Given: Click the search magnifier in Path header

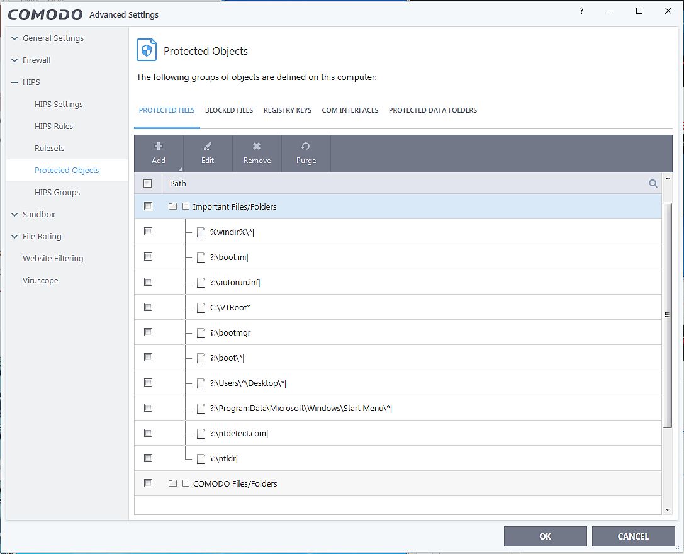Looking at the screenshot, I should click(x=653, y=184).
